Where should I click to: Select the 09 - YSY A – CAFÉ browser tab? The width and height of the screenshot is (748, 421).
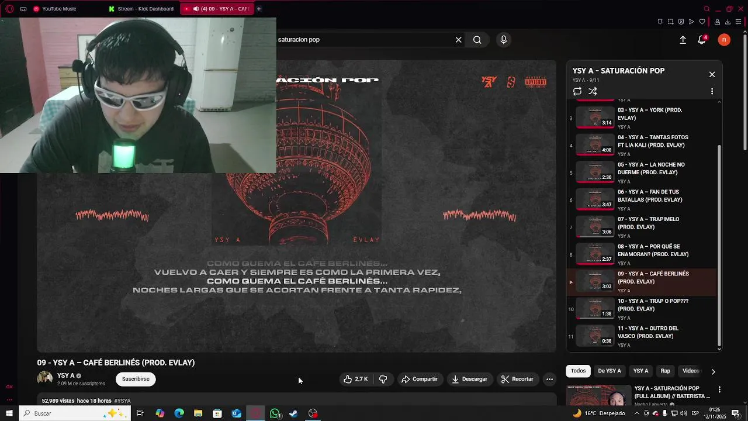pos(217,9)
